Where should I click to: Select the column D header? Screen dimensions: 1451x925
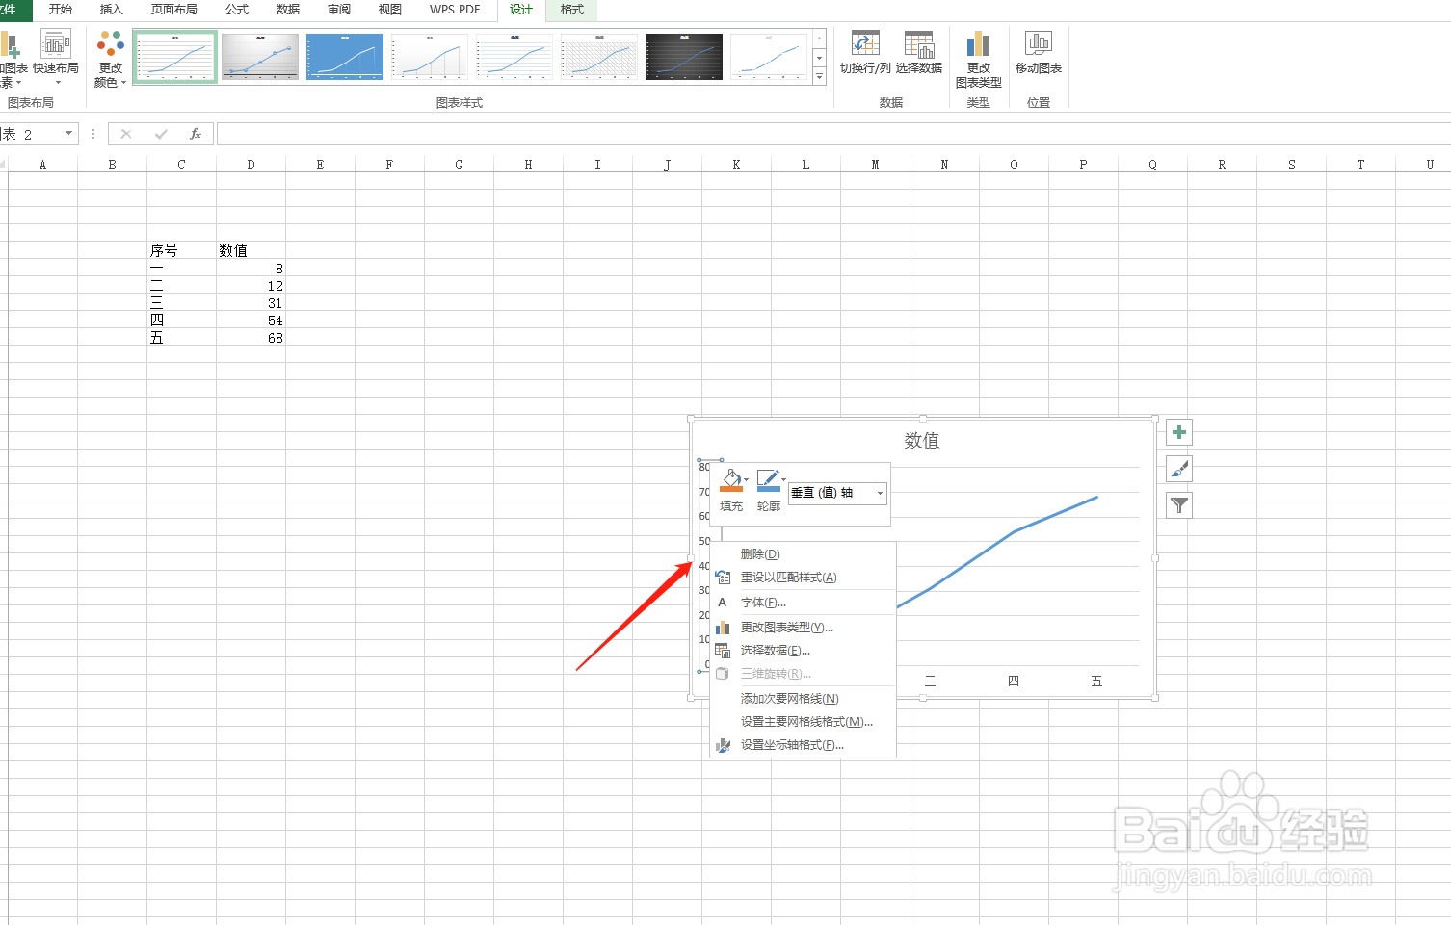point(251,165)
